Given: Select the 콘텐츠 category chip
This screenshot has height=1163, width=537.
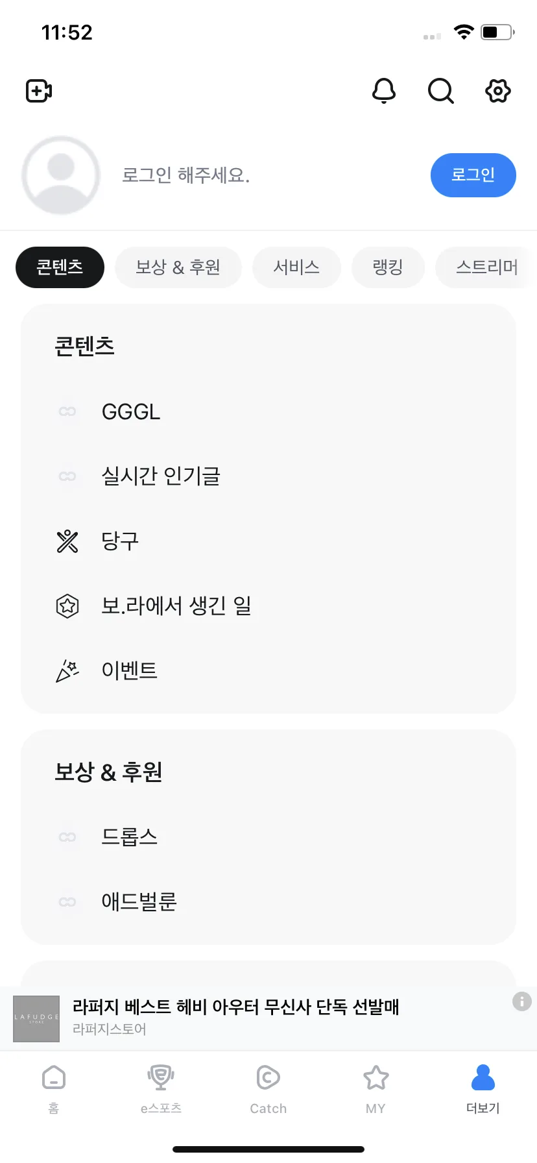Looking at the screenshot, I should (x=60, y=267).
